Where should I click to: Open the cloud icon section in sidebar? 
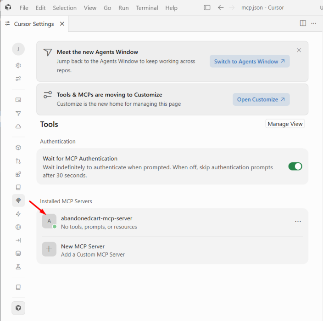point(18,126)
